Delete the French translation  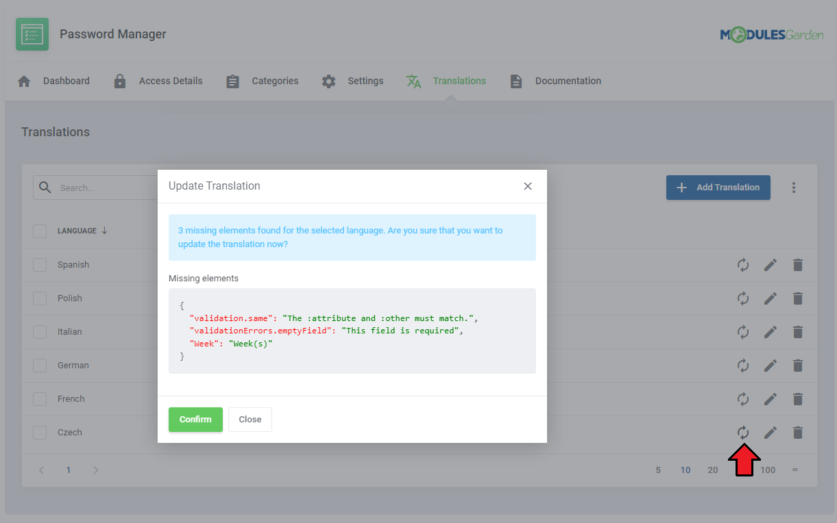click(798, 399)
